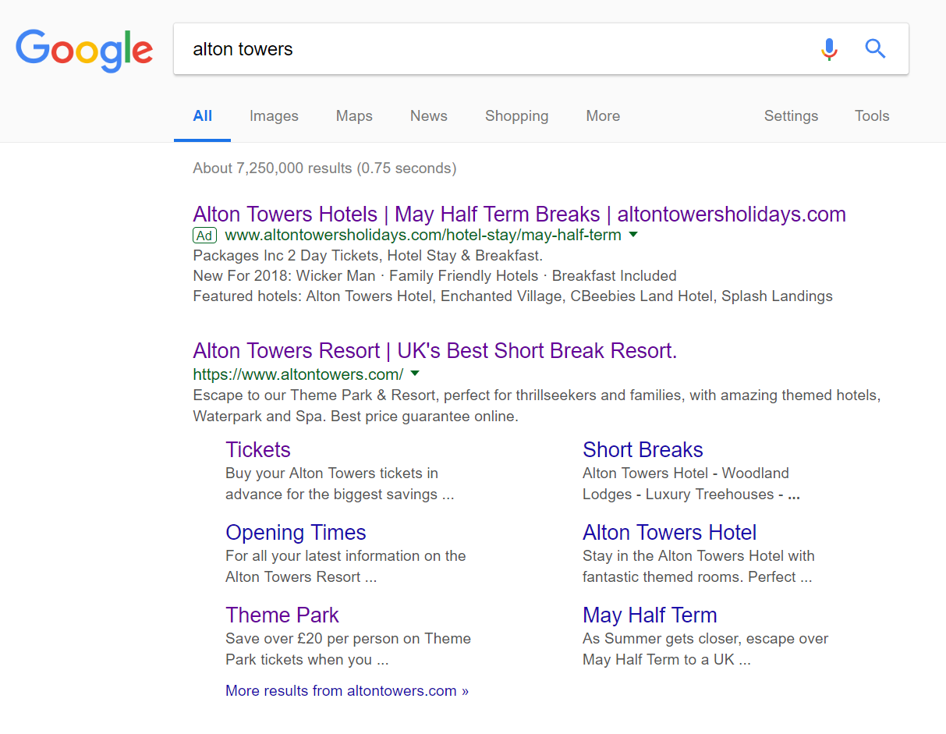946x734 pixels.
Task: Click the 'New For 2018: Wicker Man' line
Action: [434, 276]
